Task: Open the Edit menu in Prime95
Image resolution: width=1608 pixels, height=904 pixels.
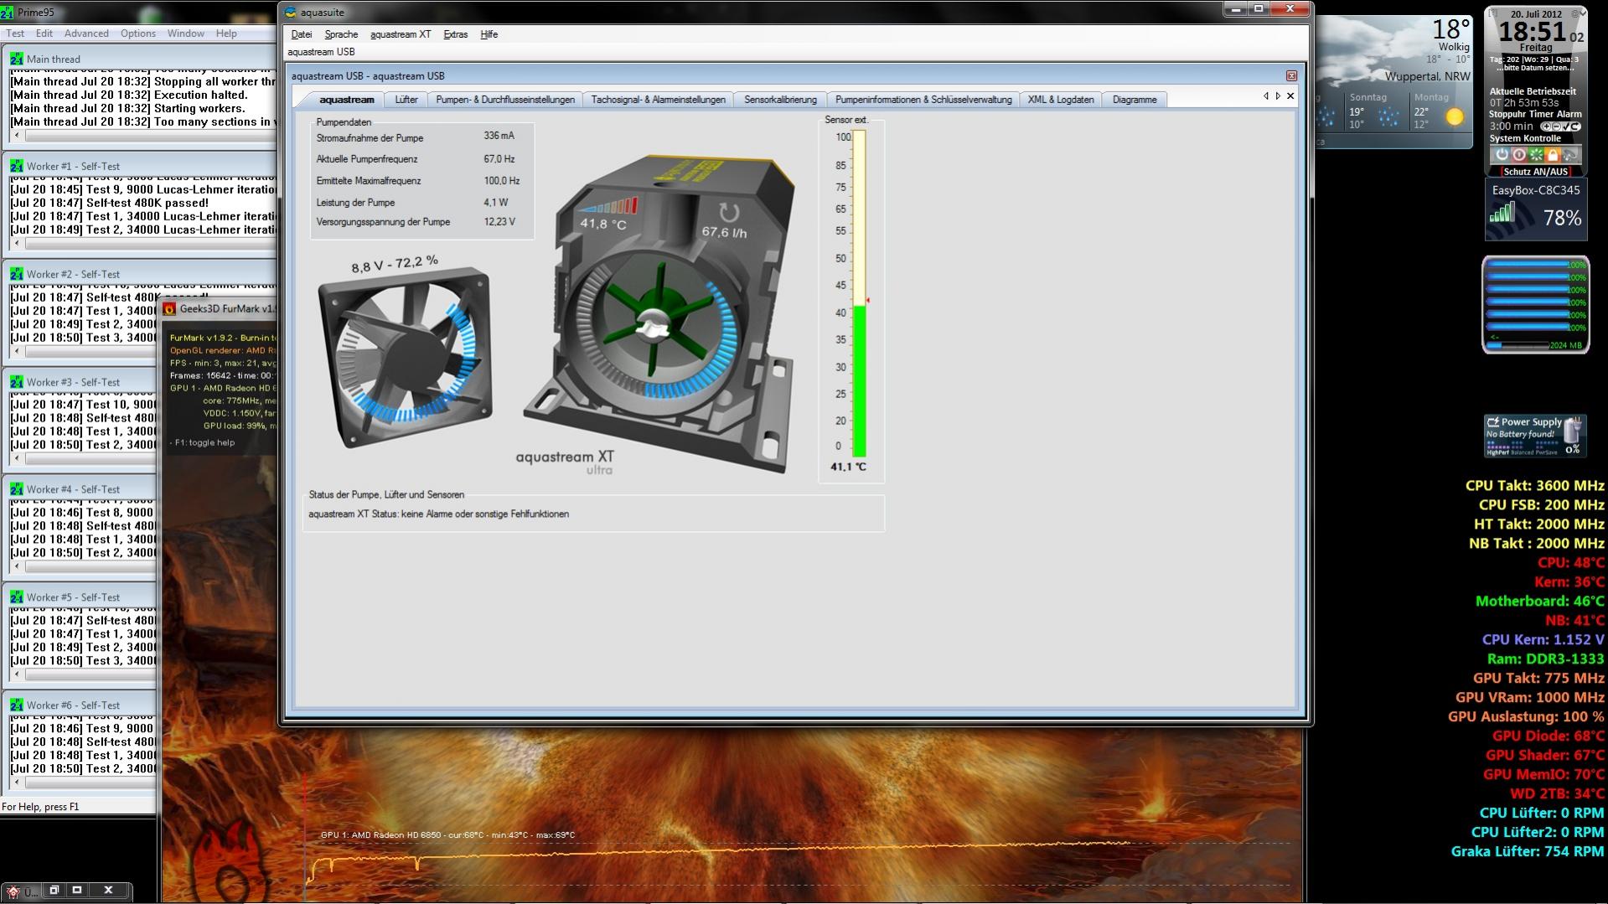Action: coord(44,34)
